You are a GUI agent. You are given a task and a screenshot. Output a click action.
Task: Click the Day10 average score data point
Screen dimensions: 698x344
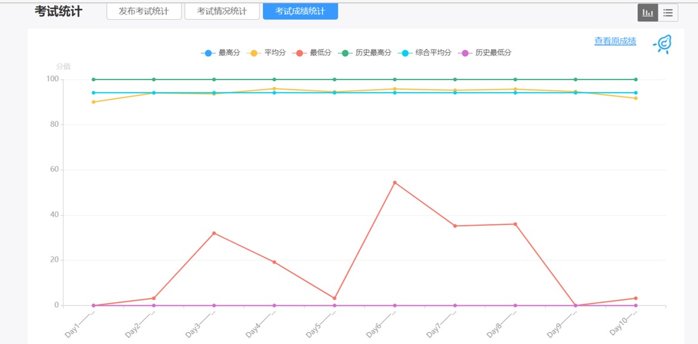635,98
